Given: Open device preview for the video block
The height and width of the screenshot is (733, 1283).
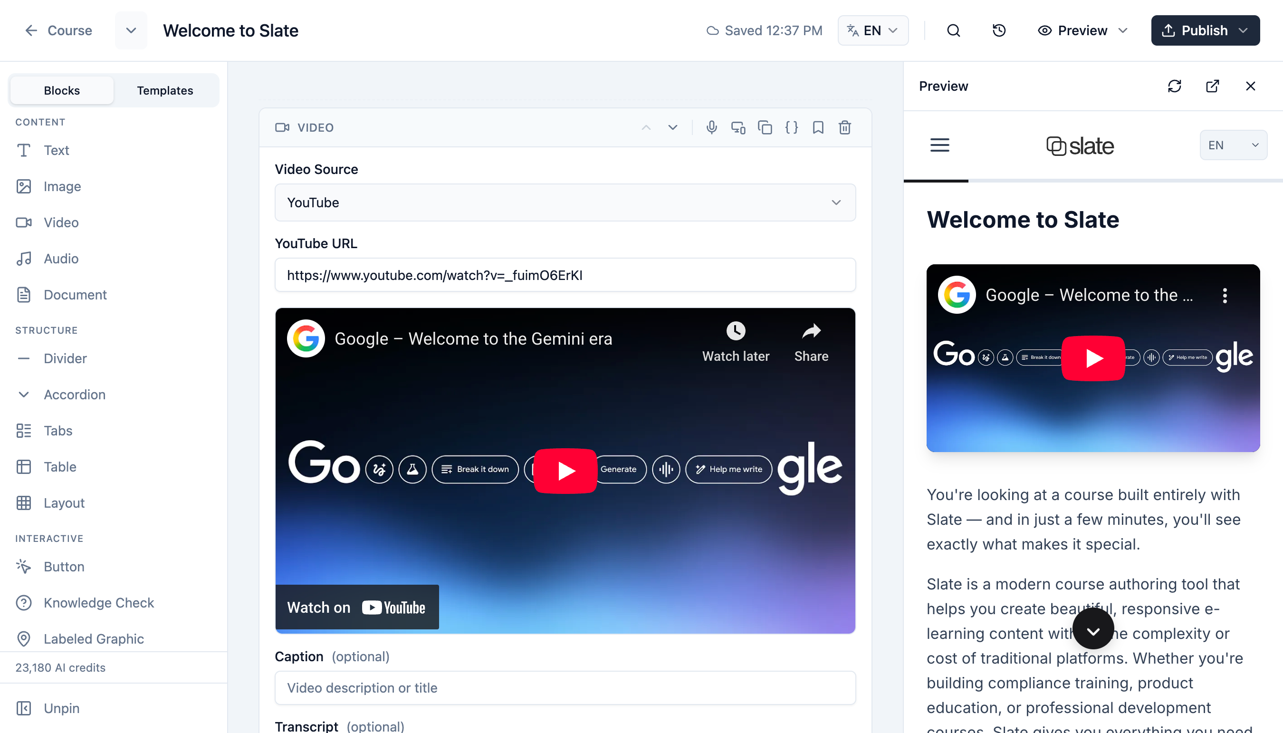Looking at the screenshot, I should click(x=738, y=127).
